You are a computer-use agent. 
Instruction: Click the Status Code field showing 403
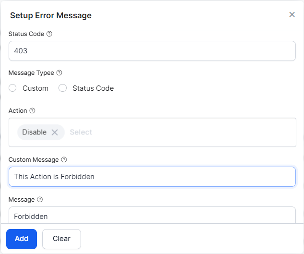click(x=152, y=50)
